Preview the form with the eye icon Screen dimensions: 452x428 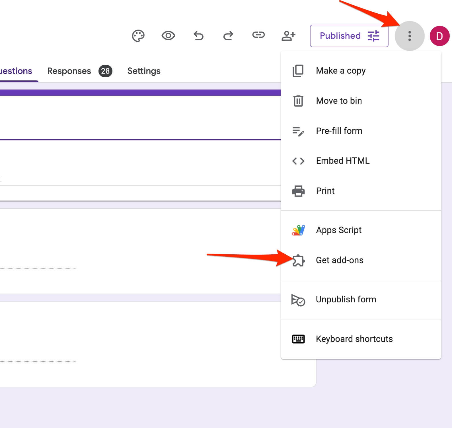[168, 36]
